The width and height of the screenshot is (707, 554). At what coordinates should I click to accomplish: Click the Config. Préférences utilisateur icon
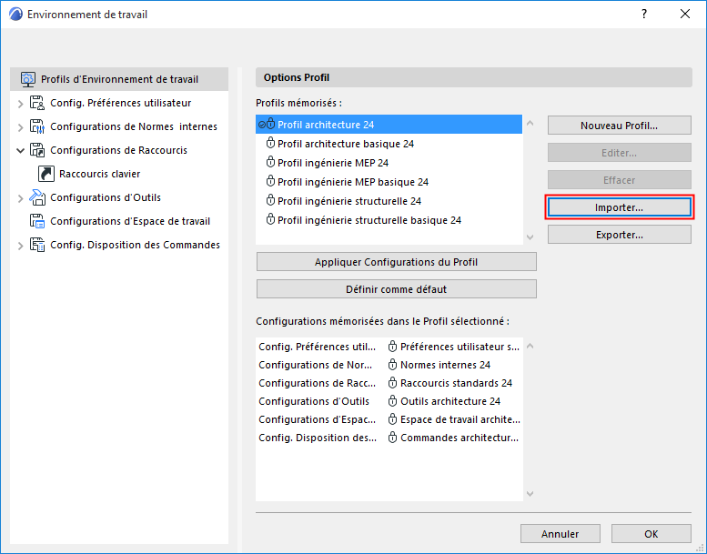(37, 103)
